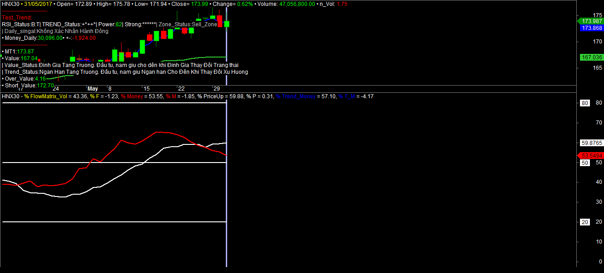This screenshot has width=604, height=273.
Task: Click the 29 date axis marker
Action: tap(216, 89)
